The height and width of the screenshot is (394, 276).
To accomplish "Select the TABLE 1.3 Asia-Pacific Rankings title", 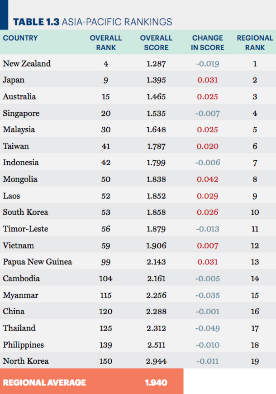I will tap(93, 22).
